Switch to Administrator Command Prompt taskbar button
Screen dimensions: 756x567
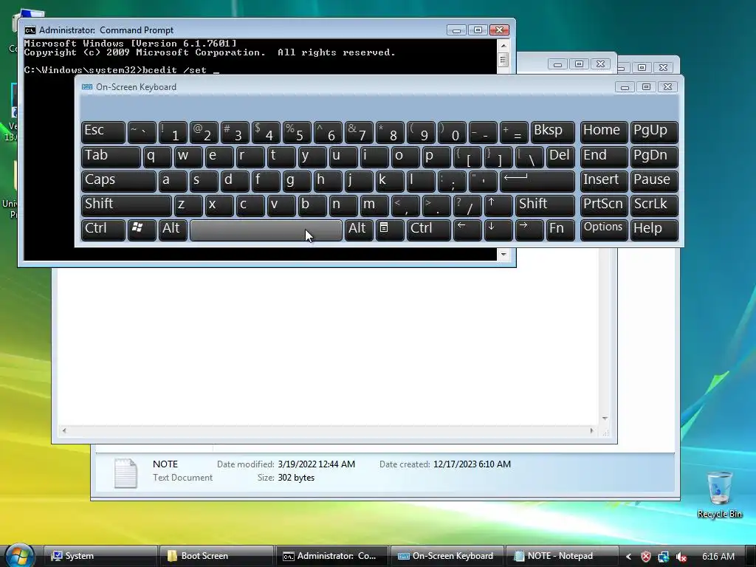tap(332, 556)
